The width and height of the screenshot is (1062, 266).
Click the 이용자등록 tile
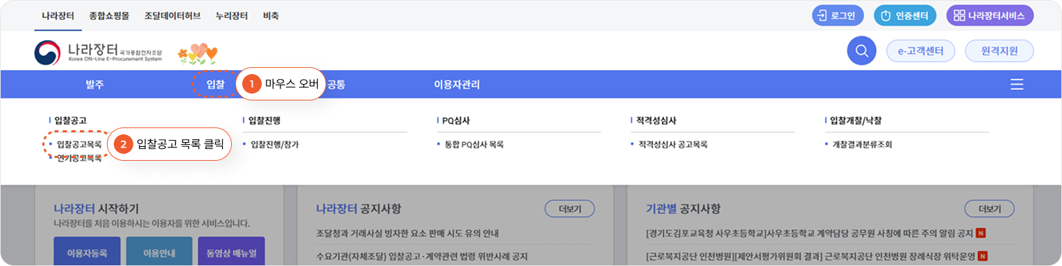coord(87,252)
